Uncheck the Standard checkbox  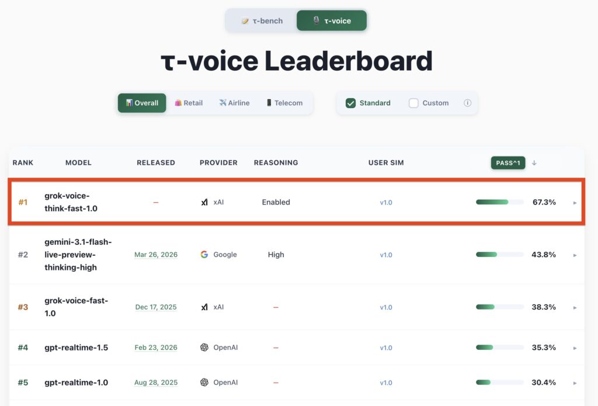[350, 102]
